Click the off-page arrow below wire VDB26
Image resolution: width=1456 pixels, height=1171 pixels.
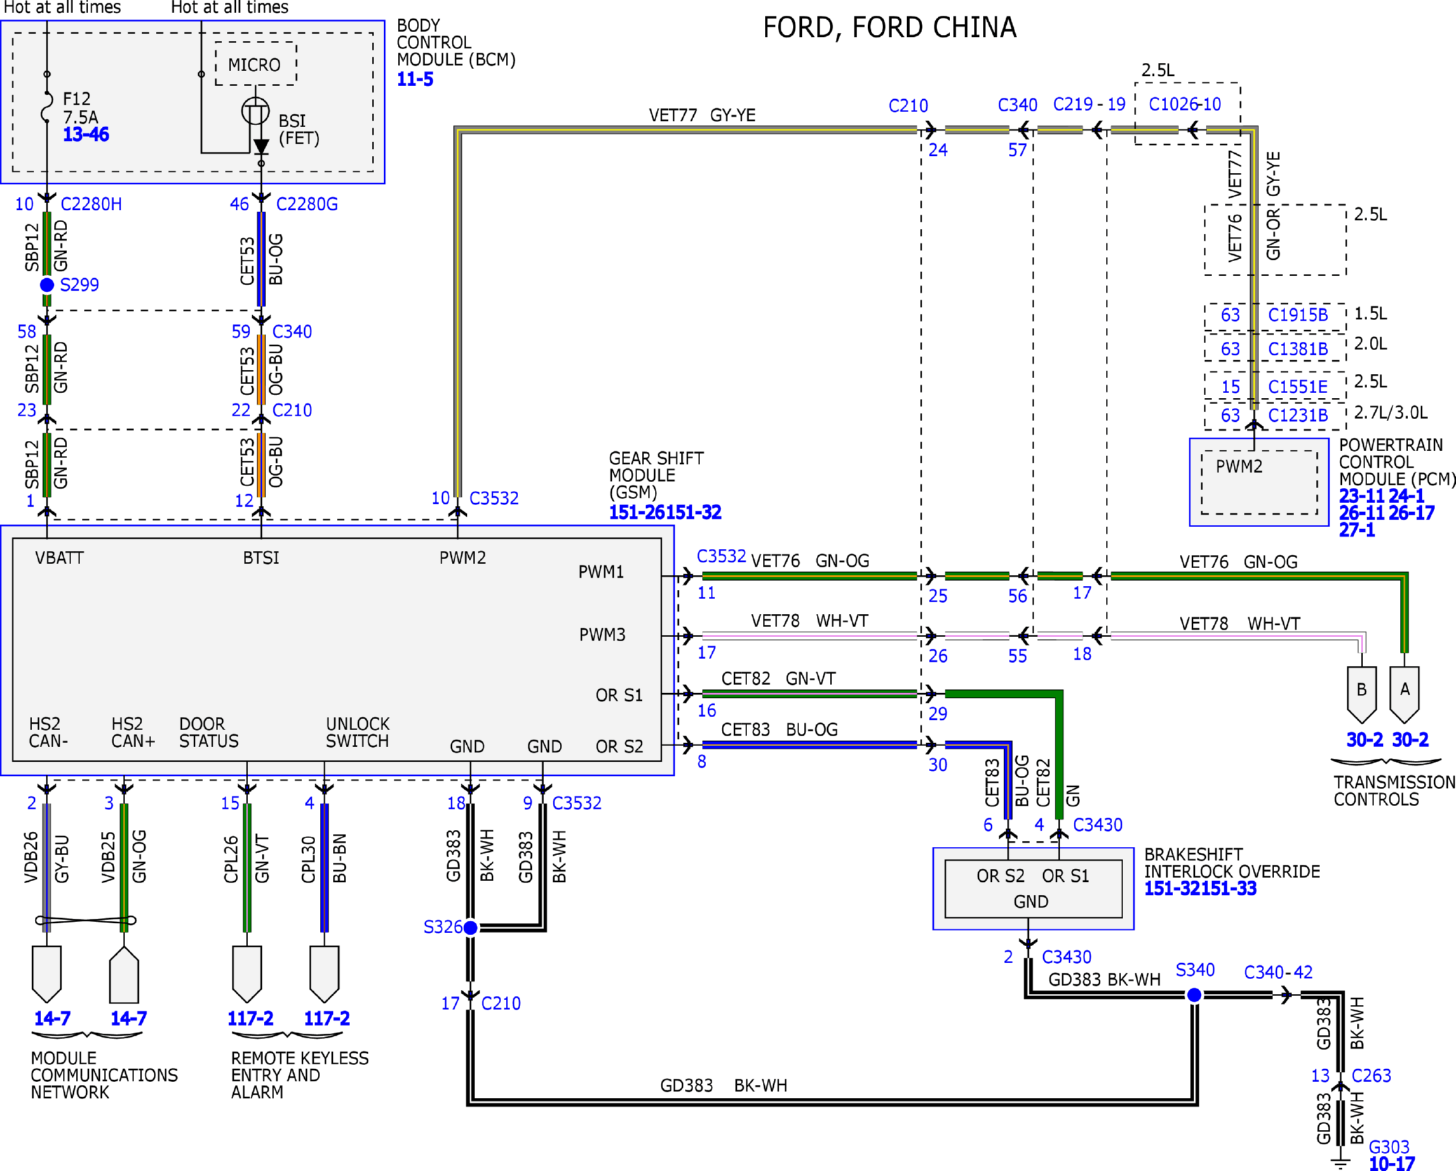46,974
